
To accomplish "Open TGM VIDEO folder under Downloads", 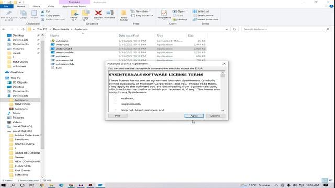I will point(22,104).
